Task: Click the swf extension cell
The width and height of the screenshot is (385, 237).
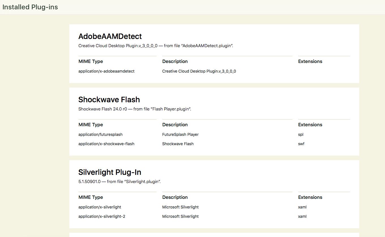Action: 301,144
